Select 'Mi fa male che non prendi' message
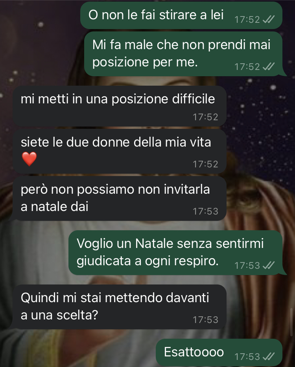 point(183,54)
